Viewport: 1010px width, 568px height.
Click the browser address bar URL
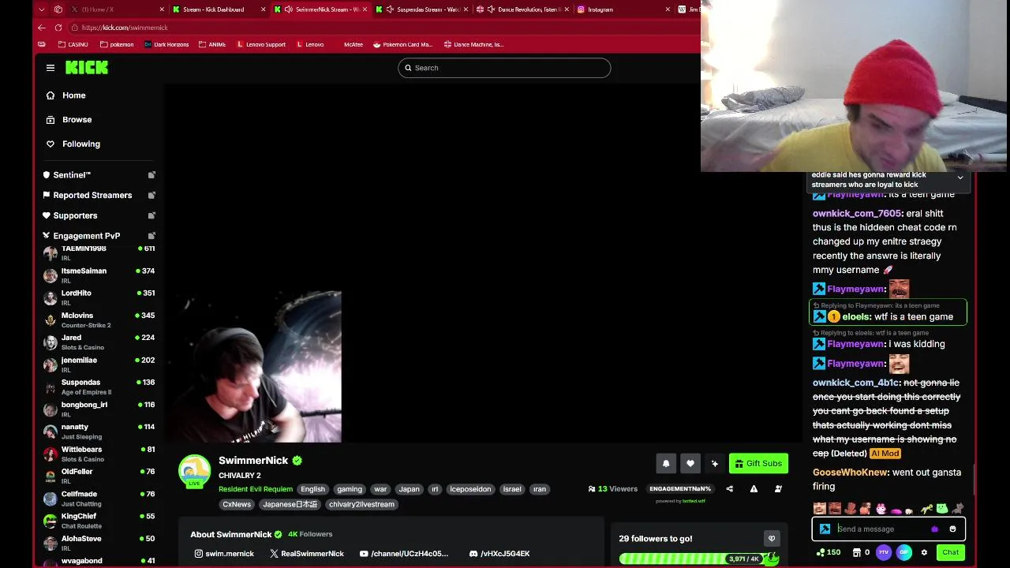pos(125,28)
